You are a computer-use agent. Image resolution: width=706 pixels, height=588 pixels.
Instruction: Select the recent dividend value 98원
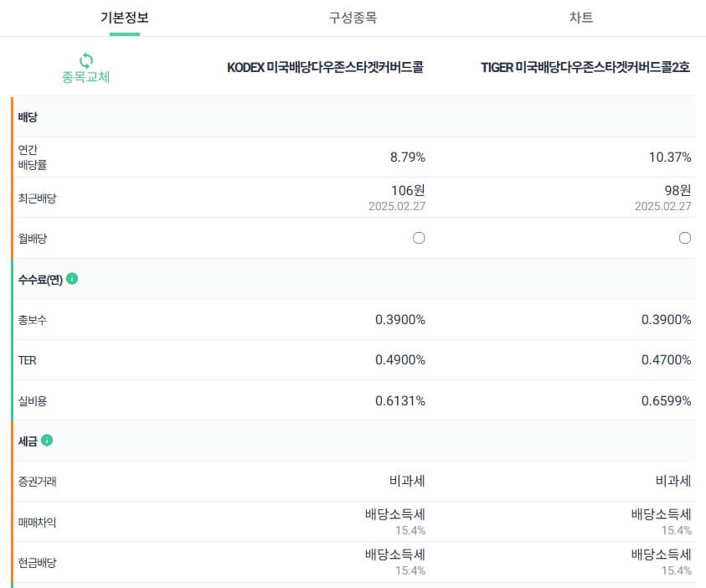(678, 190)
